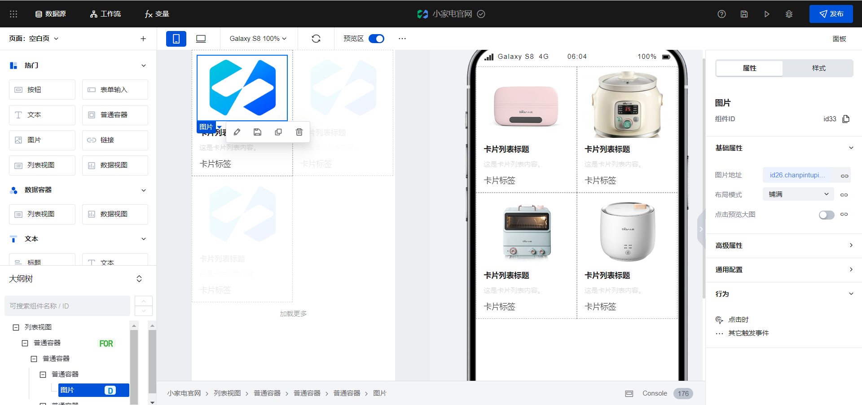Enable the 点击预览大图 switch

coord(826,215)
